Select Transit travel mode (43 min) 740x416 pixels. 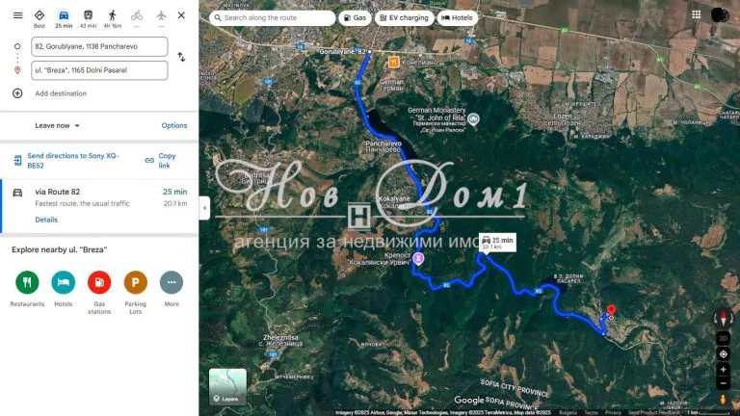pyautogui.click(x=88, y=18)
